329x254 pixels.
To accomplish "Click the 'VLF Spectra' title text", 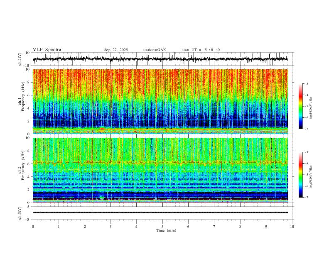I will [x=47, y=50].
